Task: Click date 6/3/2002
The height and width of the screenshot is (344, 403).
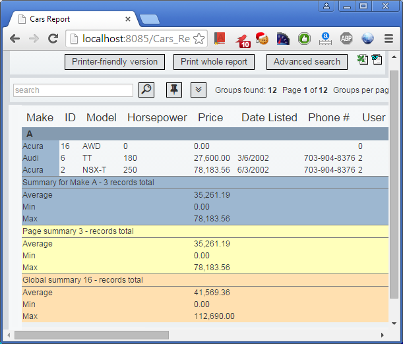Action: 253,169
